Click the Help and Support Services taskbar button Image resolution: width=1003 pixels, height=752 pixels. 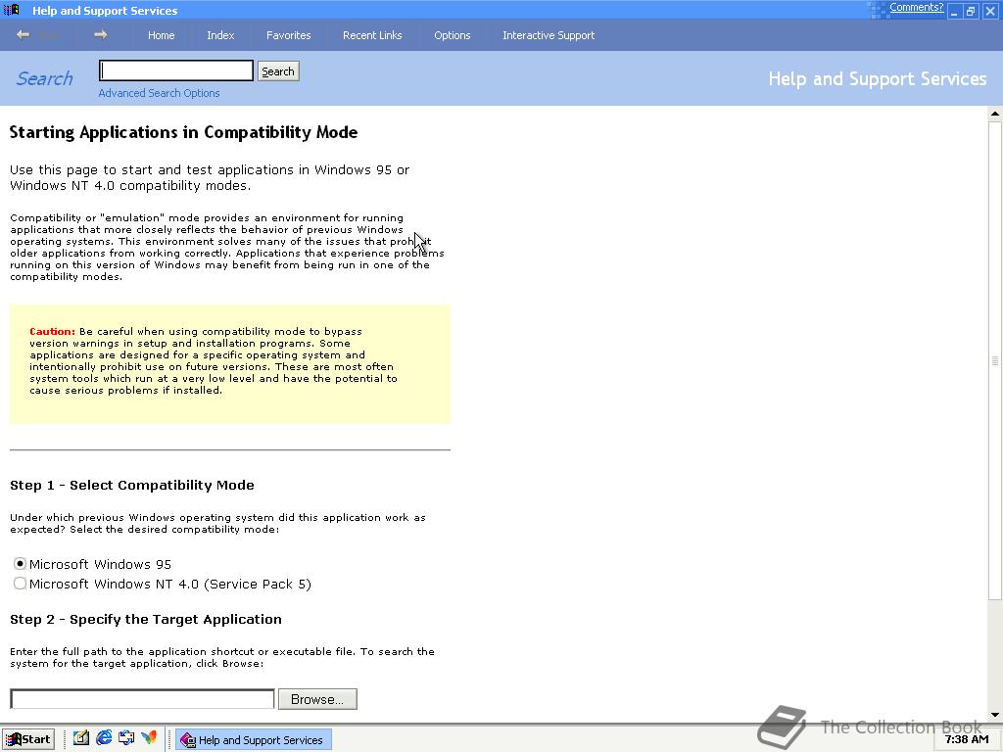(254, 740)
